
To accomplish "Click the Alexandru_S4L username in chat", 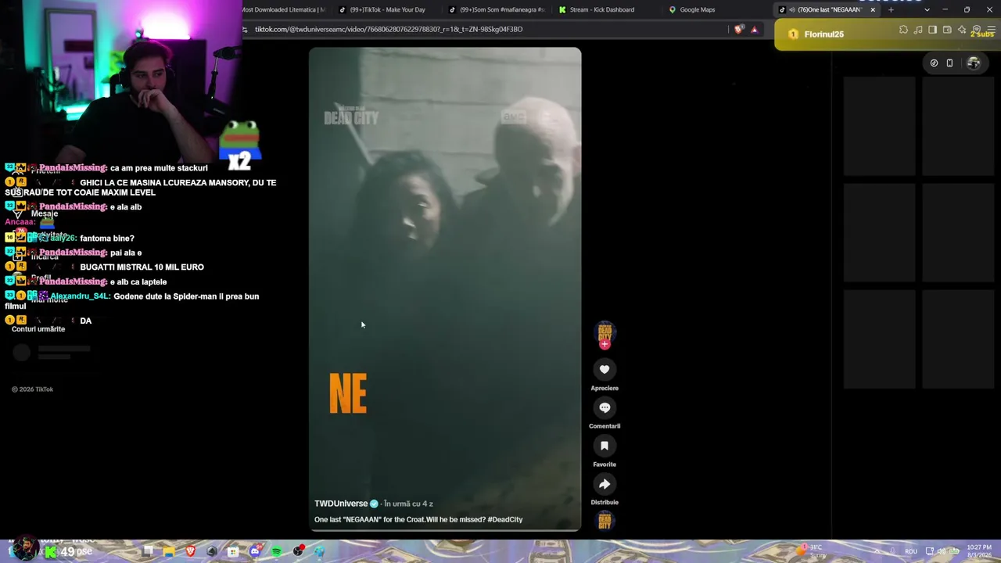I will click(80, 296).
